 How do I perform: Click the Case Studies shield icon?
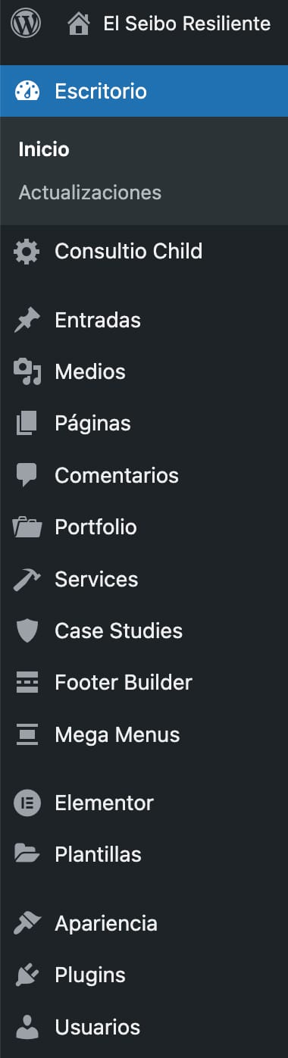click(27, 631)
